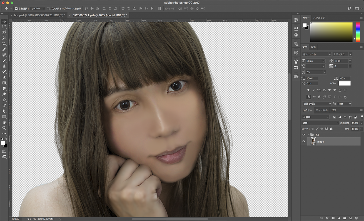Open the History panel icon

point(296,20)
